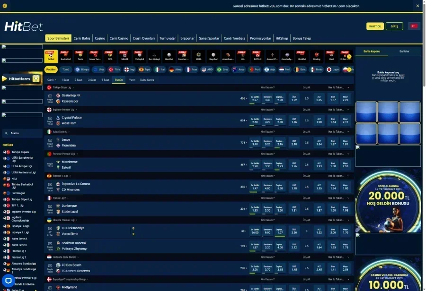Open the Canlı Casino menu item

pos(119,38)
